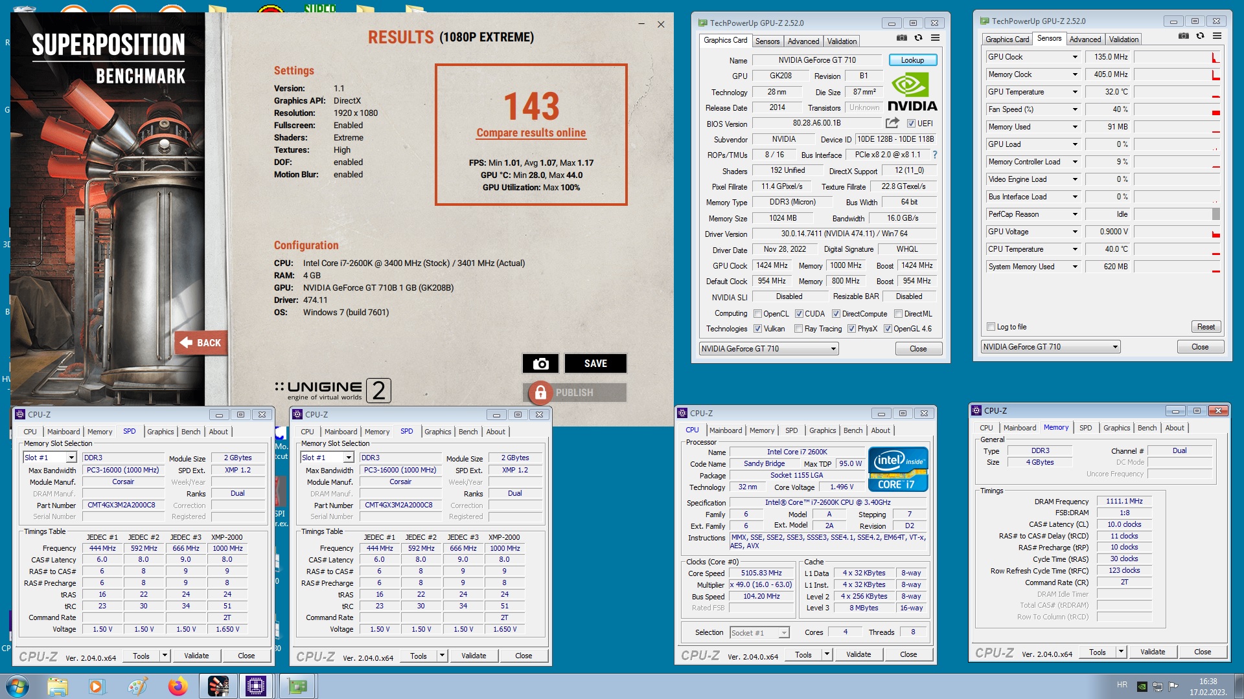This screenshot has width=1244, height=699.
Task: Click the NVIDIA logo in GPU-Z
Action: (x=912, y=93)
